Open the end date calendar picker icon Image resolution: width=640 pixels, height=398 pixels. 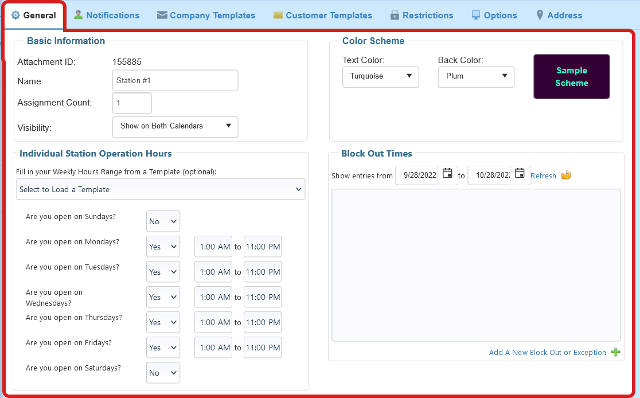(x=520, y=174)
